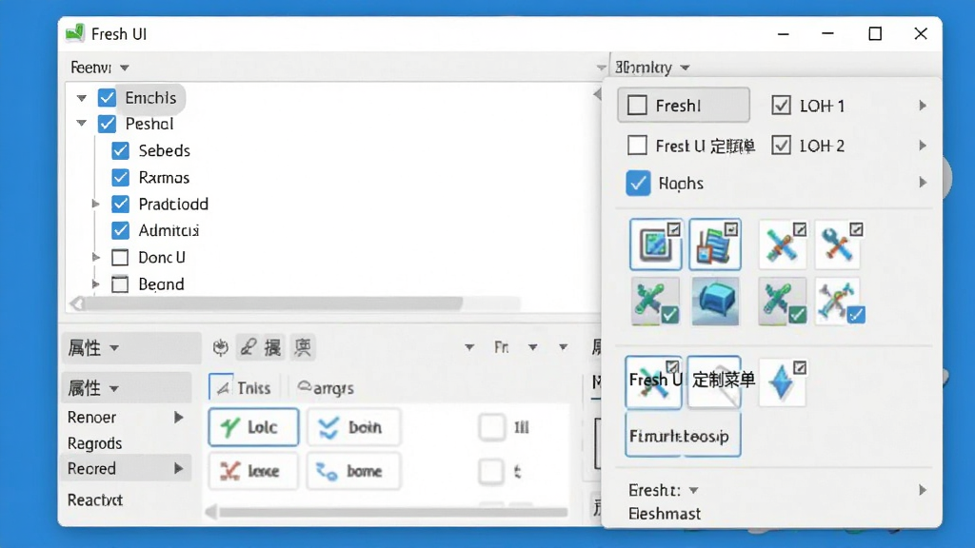Image resolution: width=975 pixels, height=548 pixels.
Task: Open the Eresht: dropdown arrow
Action: [694, 490]
